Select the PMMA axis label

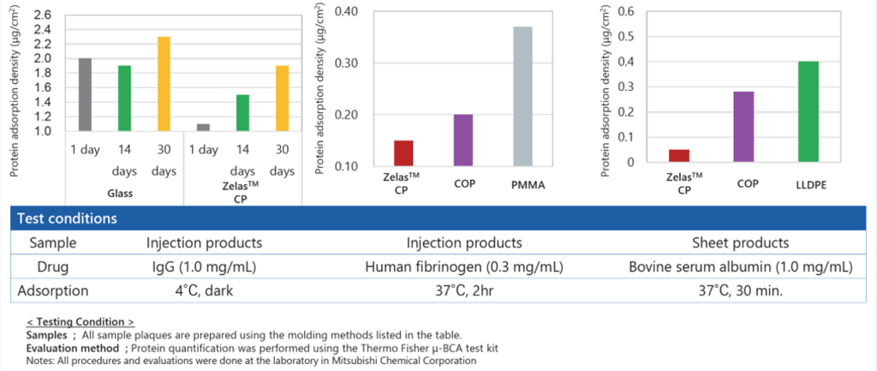pos(522,185)
